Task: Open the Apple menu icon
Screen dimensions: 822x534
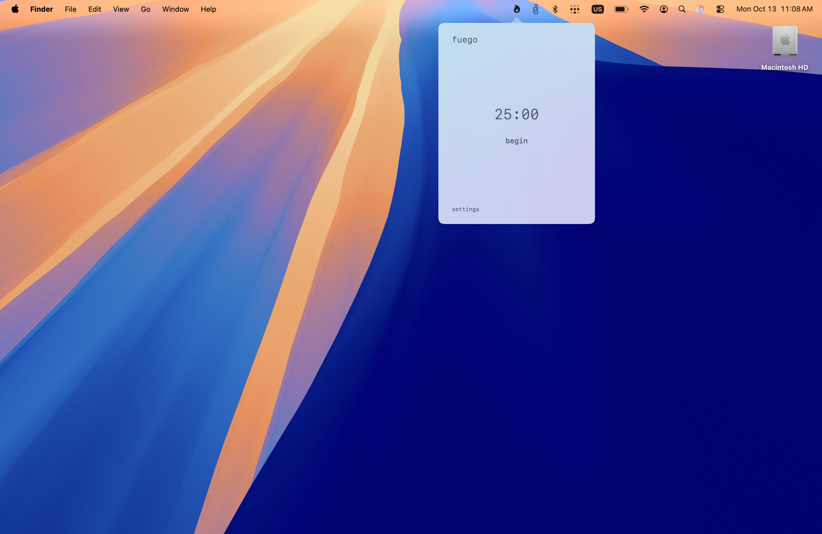Action: pyautogui.click(x=15, y=9)
